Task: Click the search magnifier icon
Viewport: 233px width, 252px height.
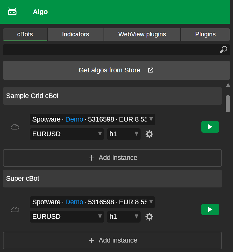Action: tap(224, 50)
